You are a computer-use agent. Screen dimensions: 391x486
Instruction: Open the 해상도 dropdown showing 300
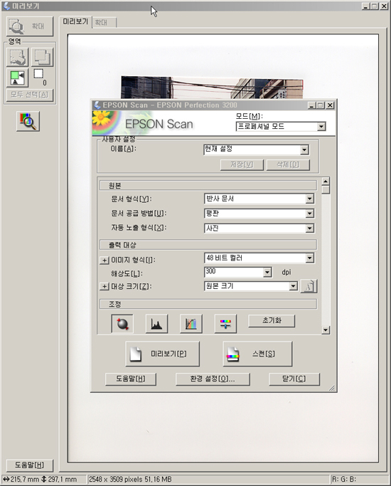[238, 273]
